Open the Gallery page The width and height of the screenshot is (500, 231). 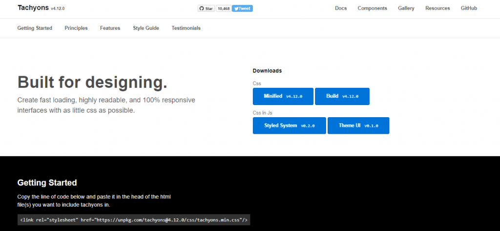[x=406, y=8]
